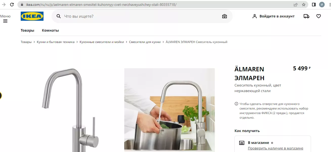Image resolution: width=331 pixels, height=152 pixels.
Task: Click the browser share page icon
Action: click(x=296, y=5)
